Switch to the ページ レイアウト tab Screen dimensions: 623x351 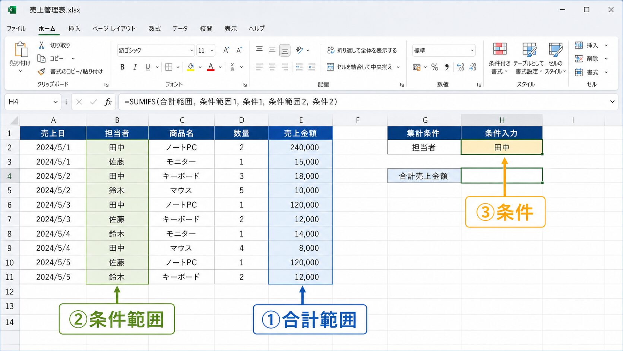coord(114,28)
